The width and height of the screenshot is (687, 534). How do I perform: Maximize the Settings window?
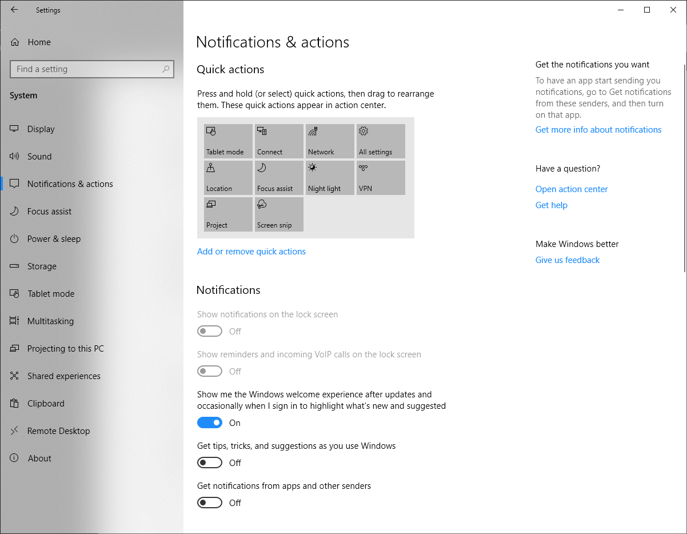647,10
